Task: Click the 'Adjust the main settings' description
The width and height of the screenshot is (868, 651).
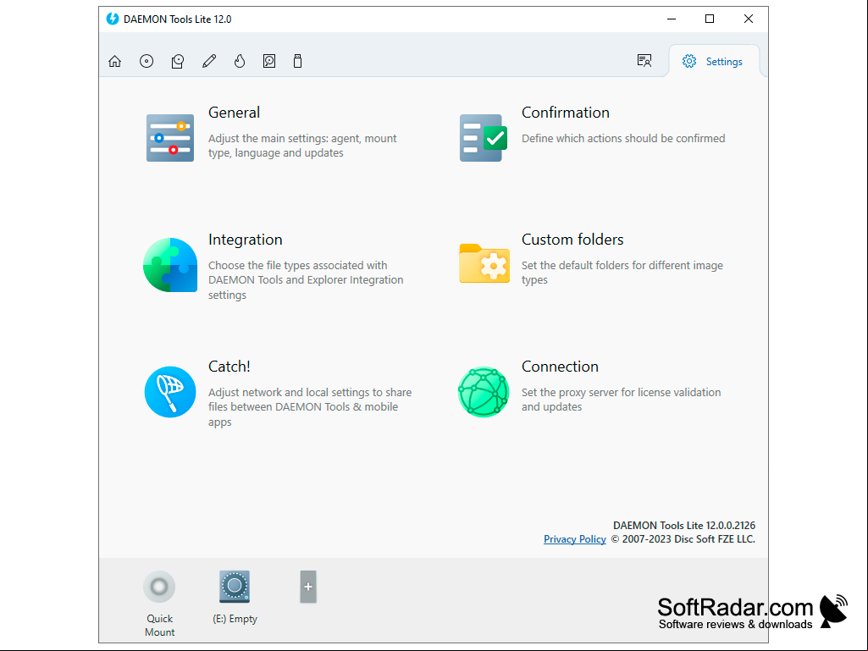Action: (302, 146)
